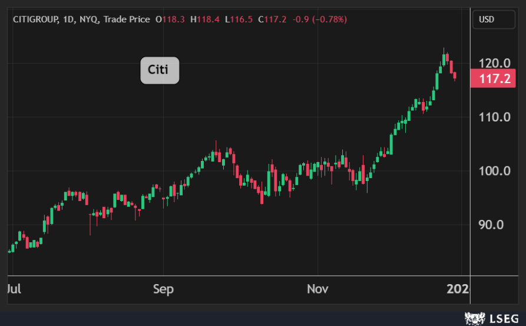Click the LSEG logo icon
Image resolution: width=526 pixels, height=326 pixels.
[473, 319]
